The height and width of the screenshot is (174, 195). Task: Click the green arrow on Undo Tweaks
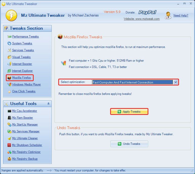[119, 144]
